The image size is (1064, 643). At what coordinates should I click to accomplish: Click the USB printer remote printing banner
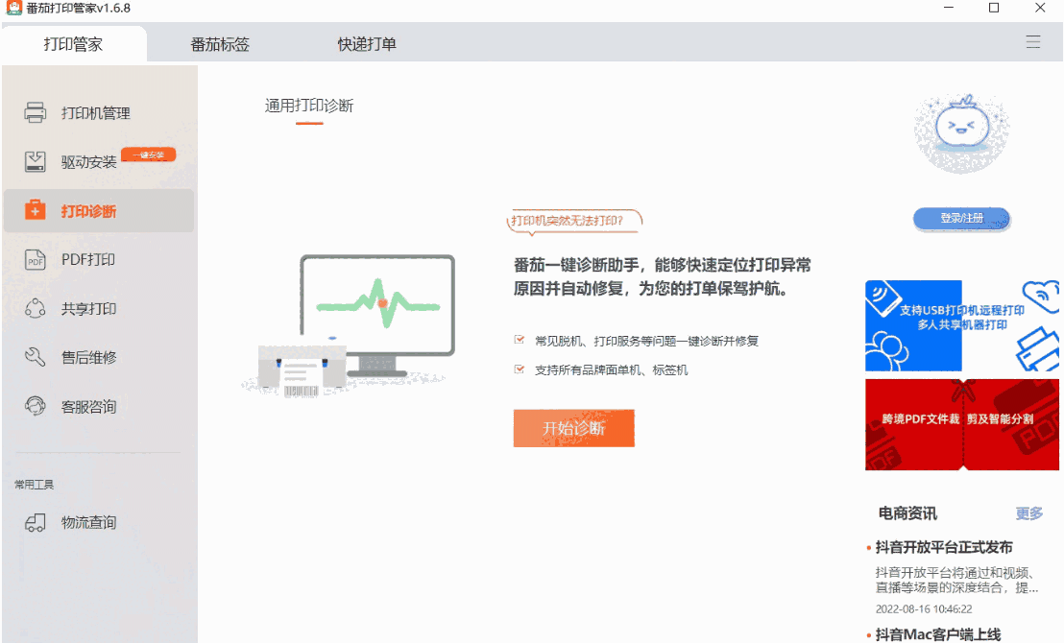coord(960,325)
